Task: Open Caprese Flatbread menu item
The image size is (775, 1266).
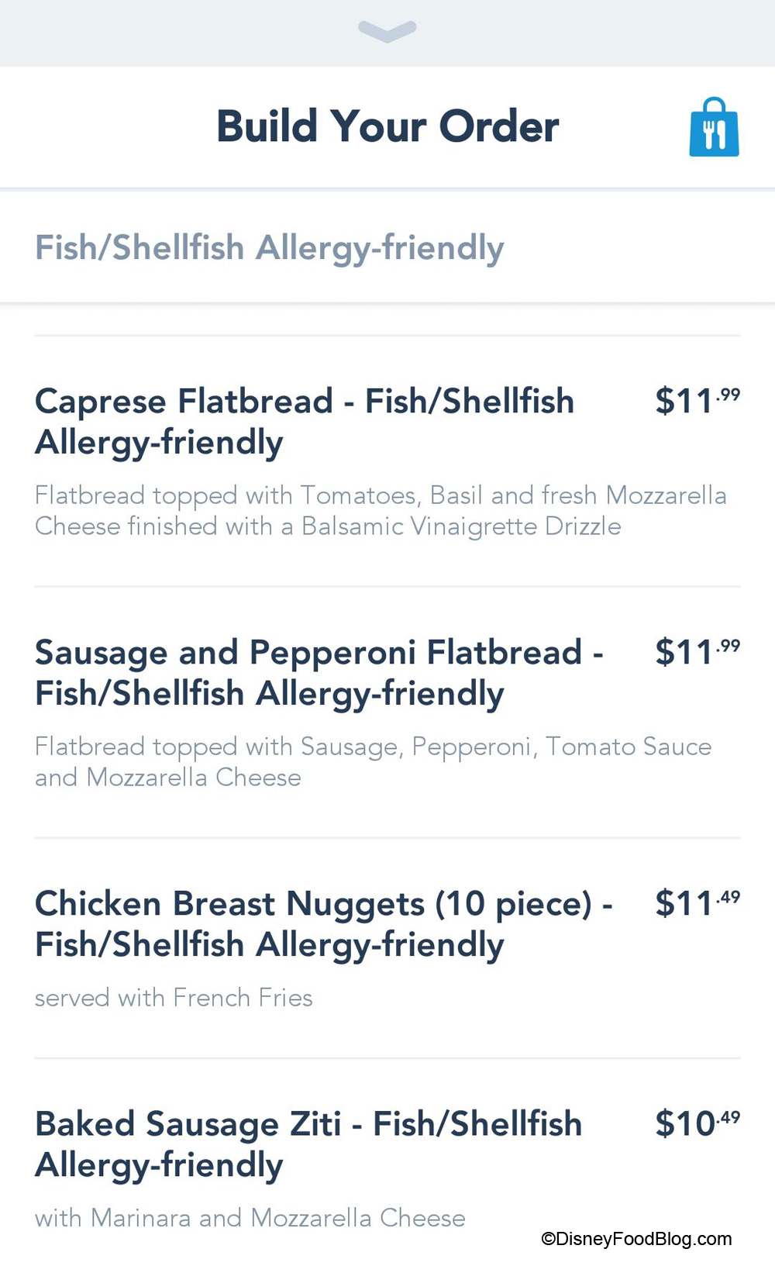Action: [305, 421]
